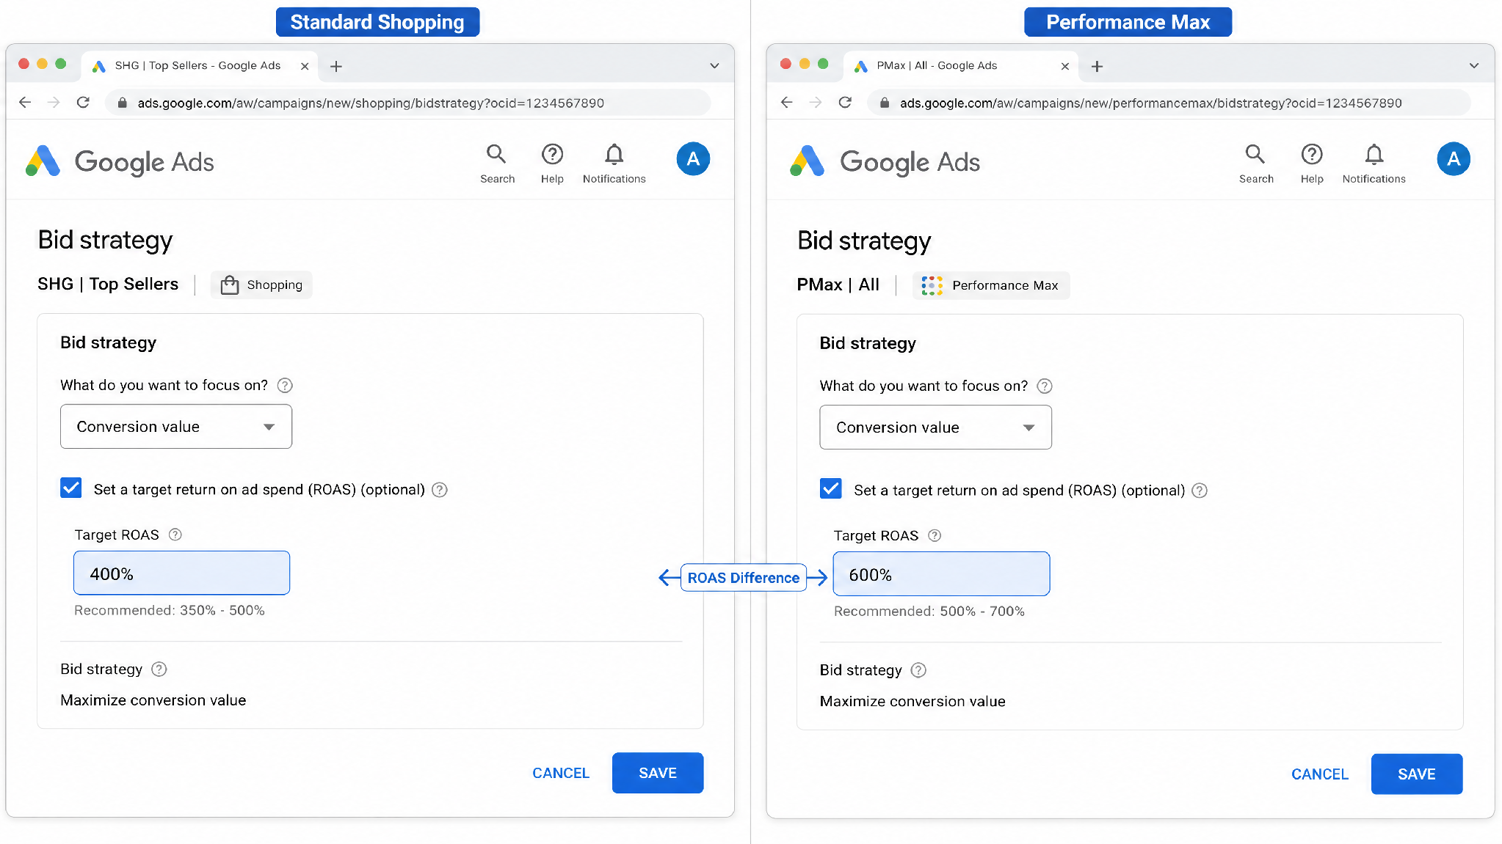Open Conversion value dropdown in Performance Max window
Screen dimensions: 1502x844
935,427
